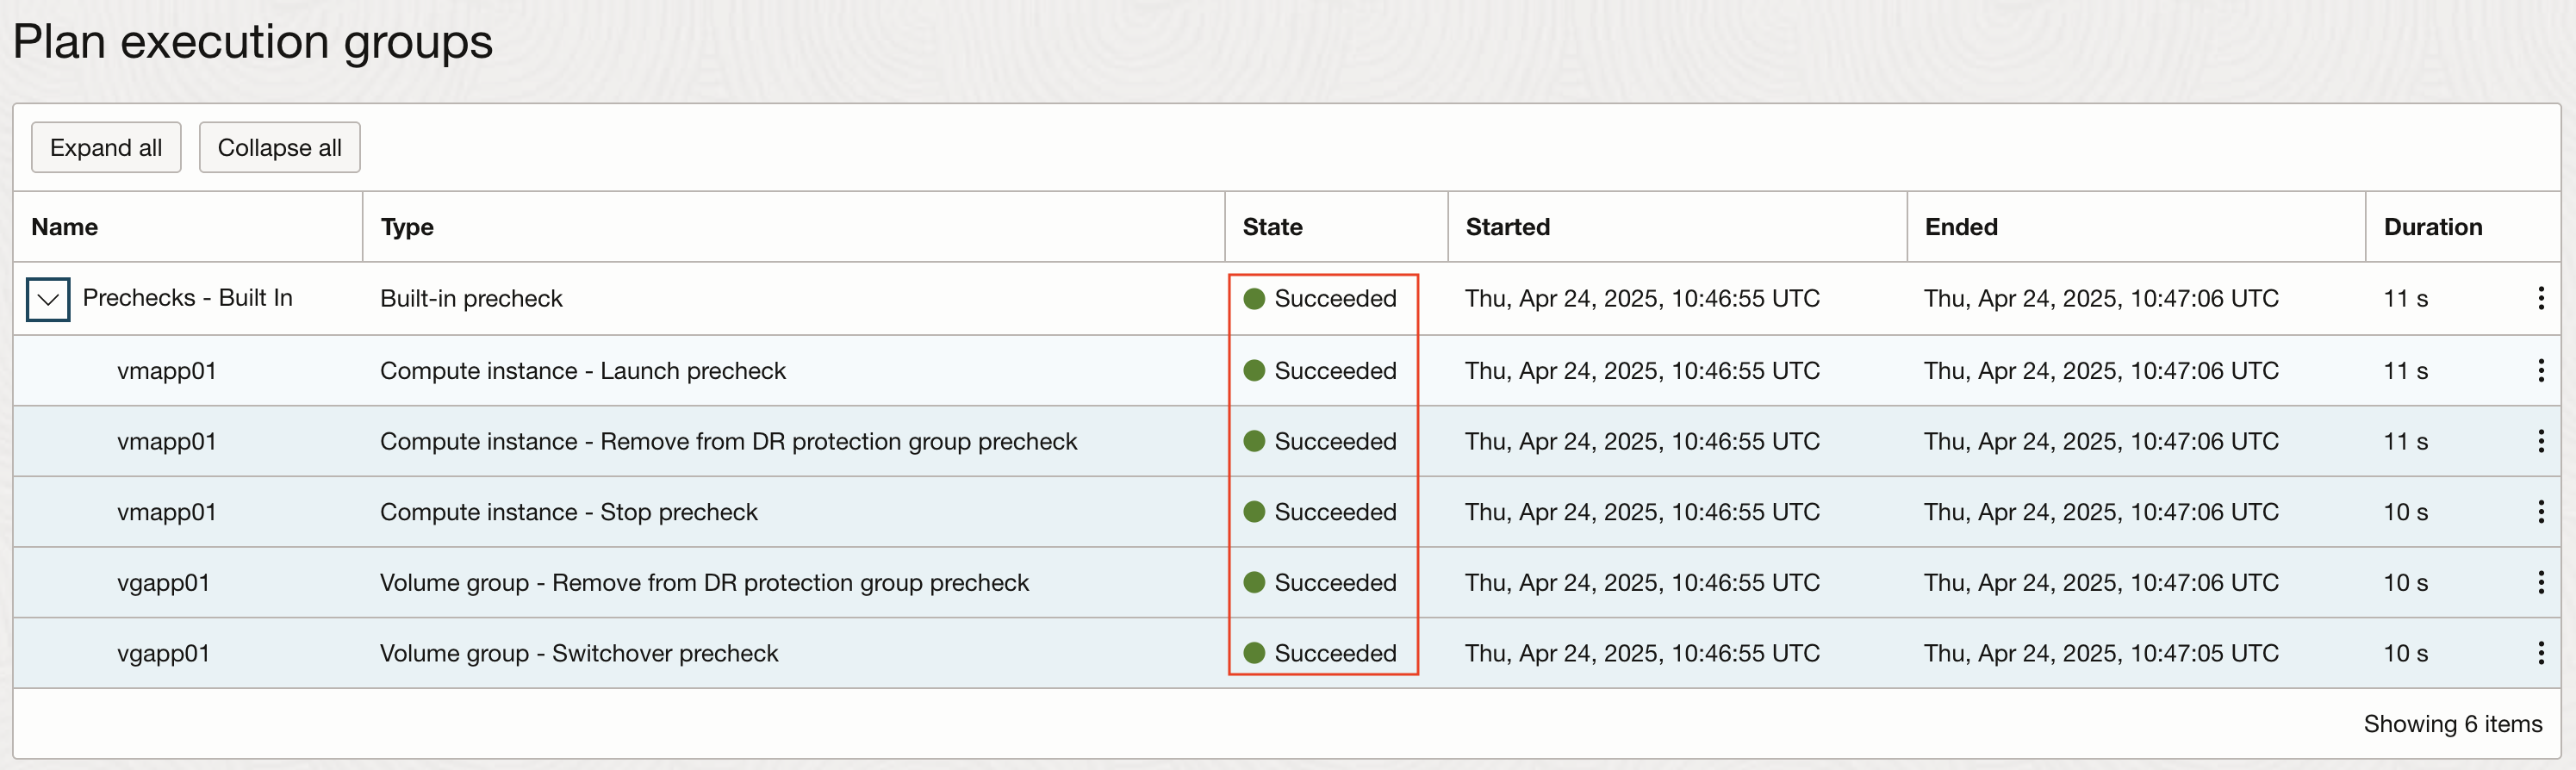Screen dimensions: 2576x770
Task: Click Succeeded status dot on Switchover precheck row
Action: 1254,653
